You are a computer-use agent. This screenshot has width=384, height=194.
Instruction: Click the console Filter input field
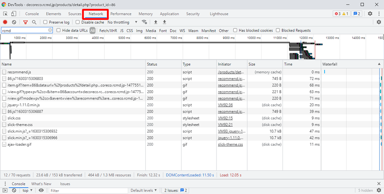click(88, 190)
